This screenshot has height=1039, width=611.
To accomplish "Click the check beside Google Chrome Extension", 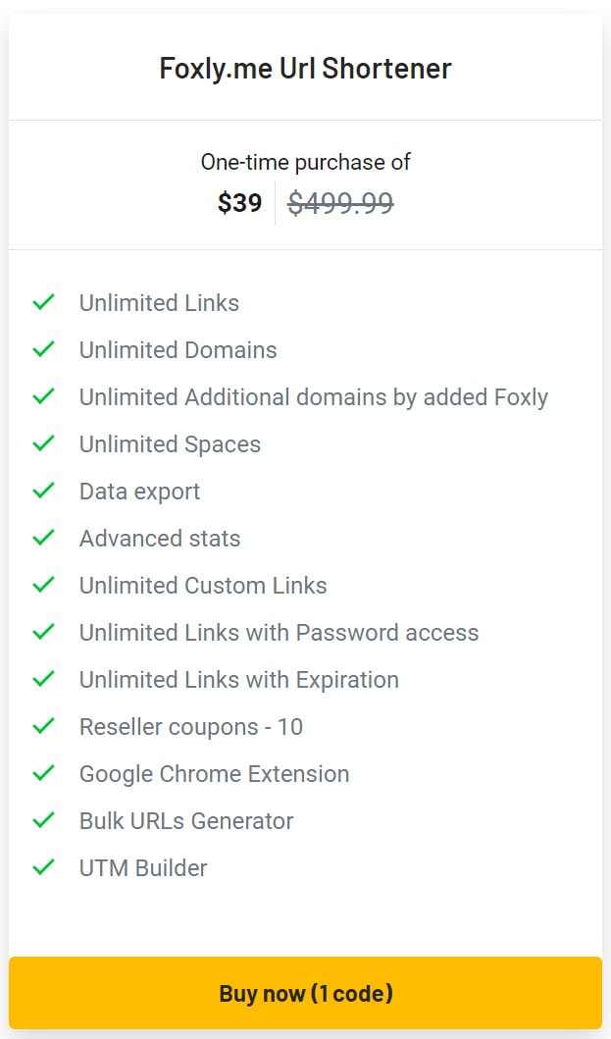I will pos(43,772).
